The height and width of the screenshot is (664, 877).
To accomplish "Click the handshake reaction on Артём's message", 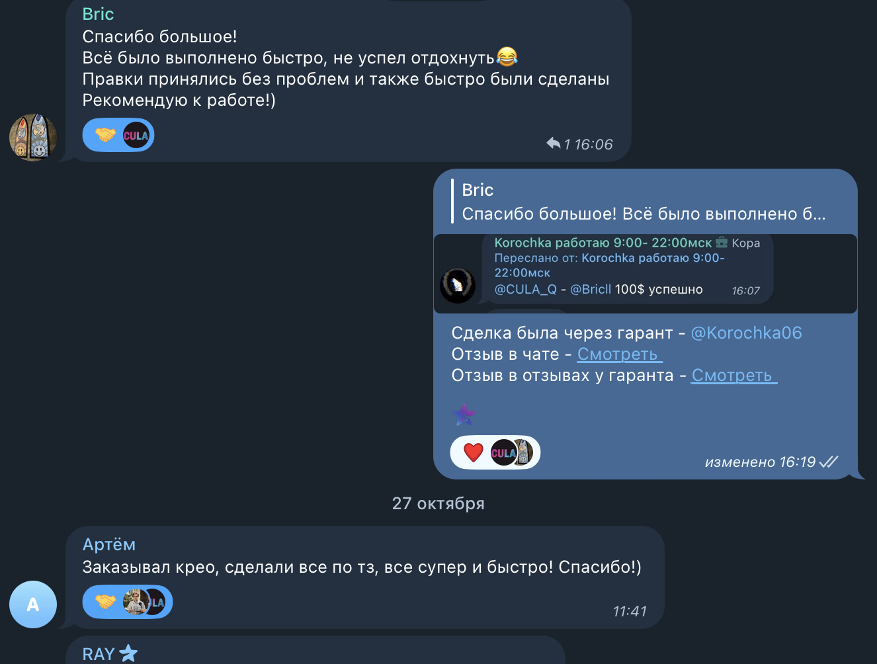I will [x=105, y=602].
